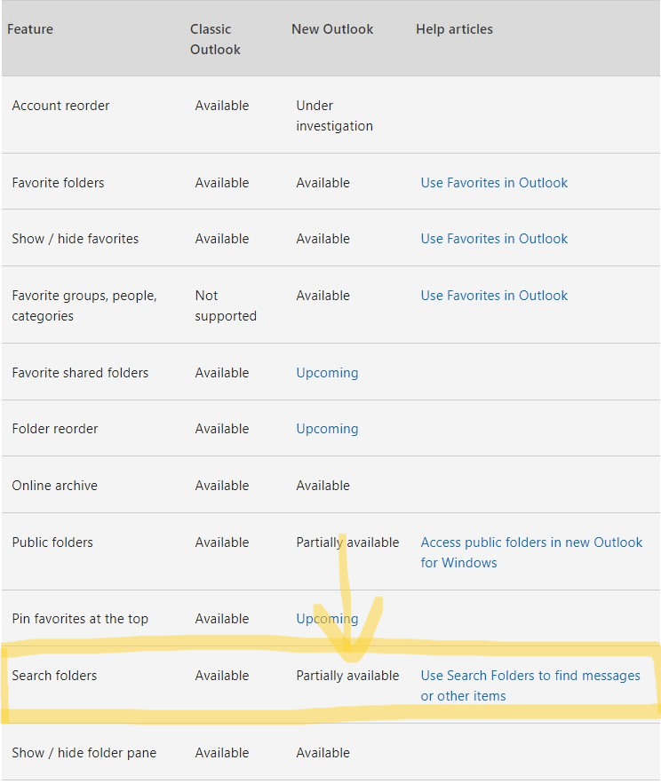Select the Folder reorder feature name
Viewport: 661px width, 784px height.
coord(55,429)
